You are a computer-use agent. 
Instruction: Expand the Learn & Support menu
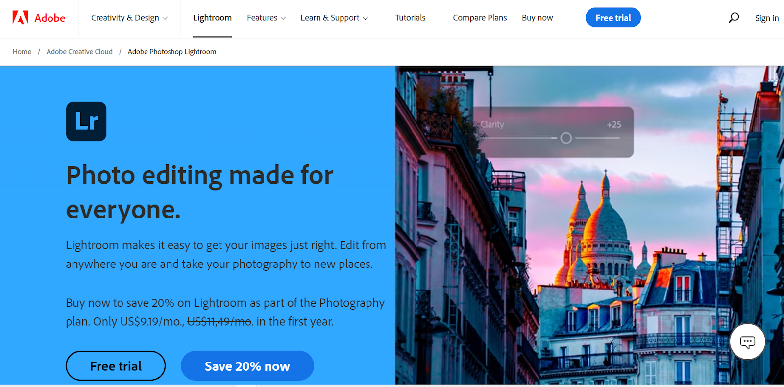pyautogui.click(x=334, y=18)
